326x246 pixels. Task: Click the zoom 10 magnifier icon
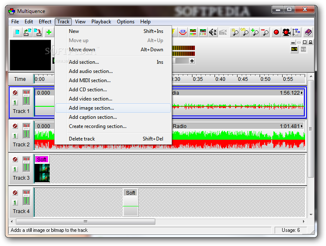[235, 32]
